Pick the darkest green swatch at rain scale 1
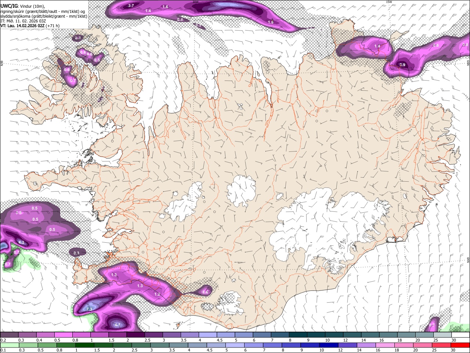 click(84, 345)
